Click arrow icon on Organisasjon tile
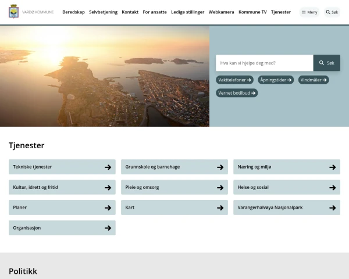 (108, 228)
